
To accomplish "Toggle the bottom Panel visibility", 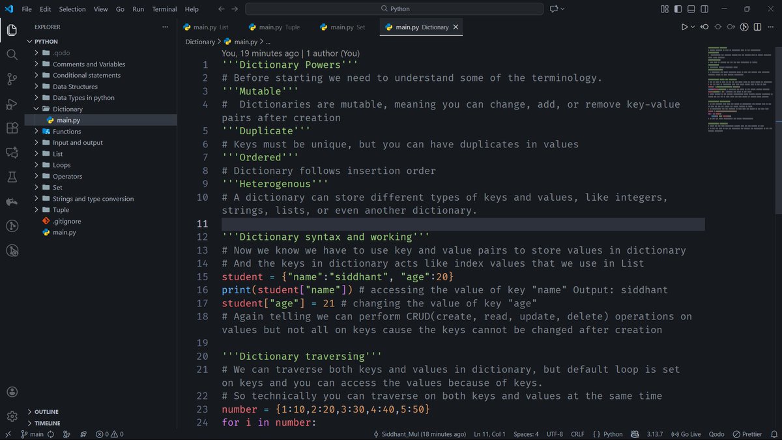I will [690, 9].
